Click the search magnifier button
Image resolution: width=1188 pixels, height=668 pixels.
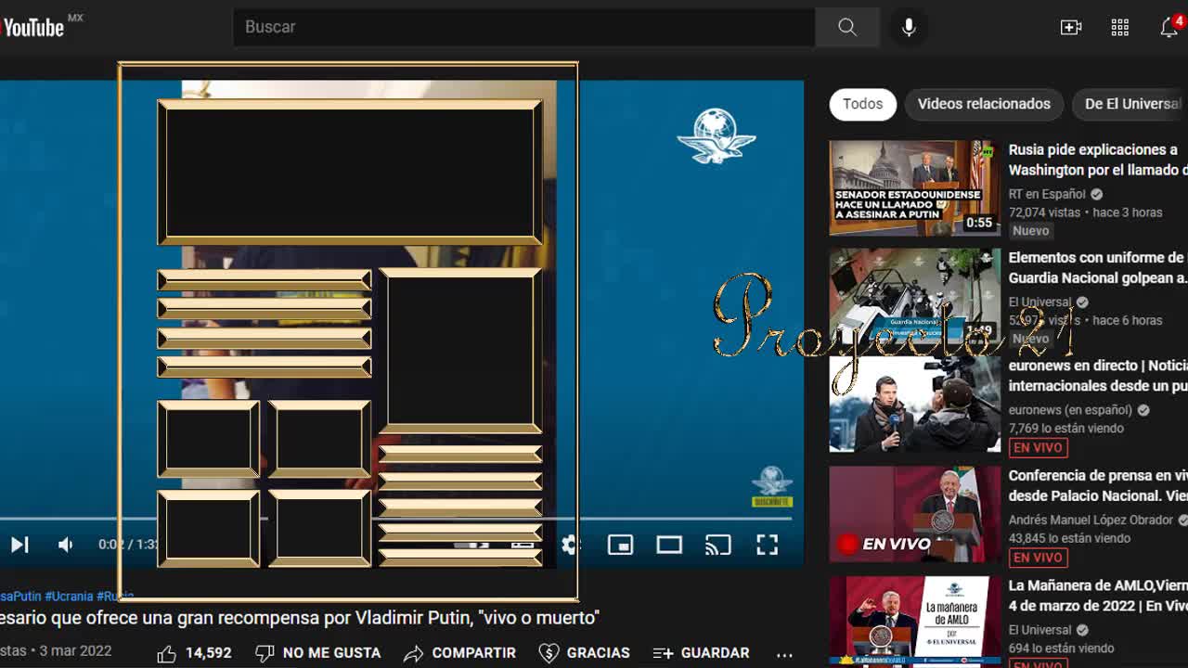pos(847,27)
